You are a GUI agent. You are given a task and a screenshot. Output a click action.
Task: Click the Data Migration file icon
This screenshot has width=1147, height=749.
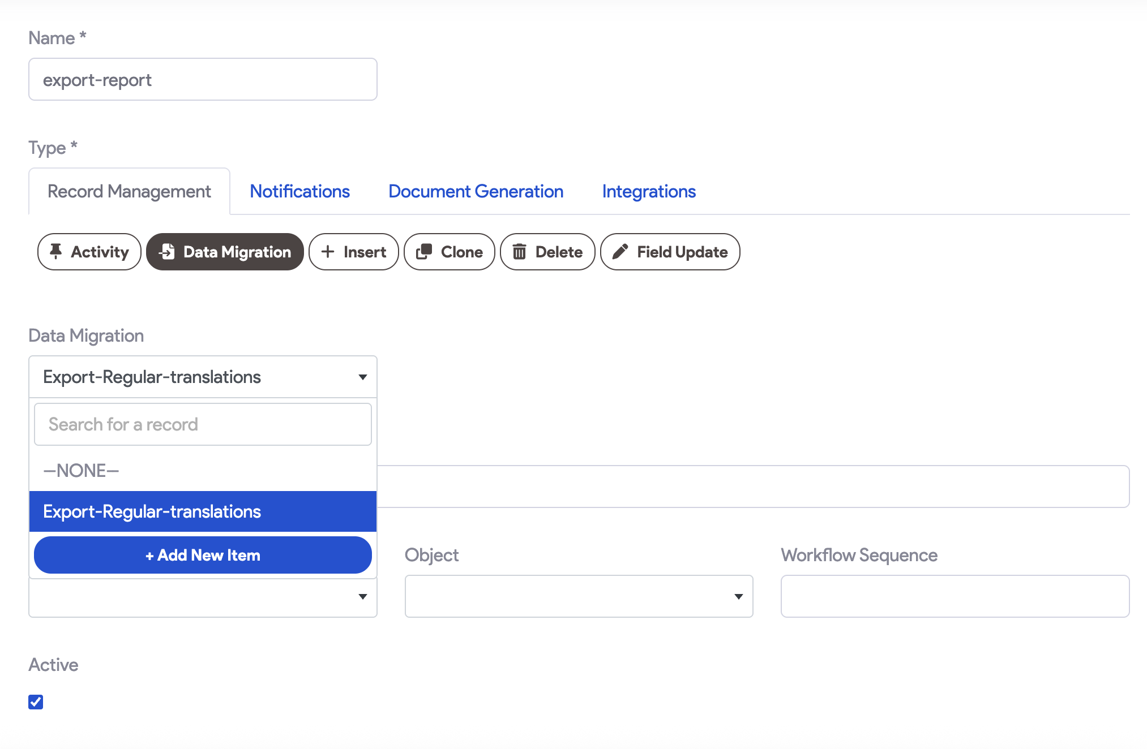tap(166, 252)
